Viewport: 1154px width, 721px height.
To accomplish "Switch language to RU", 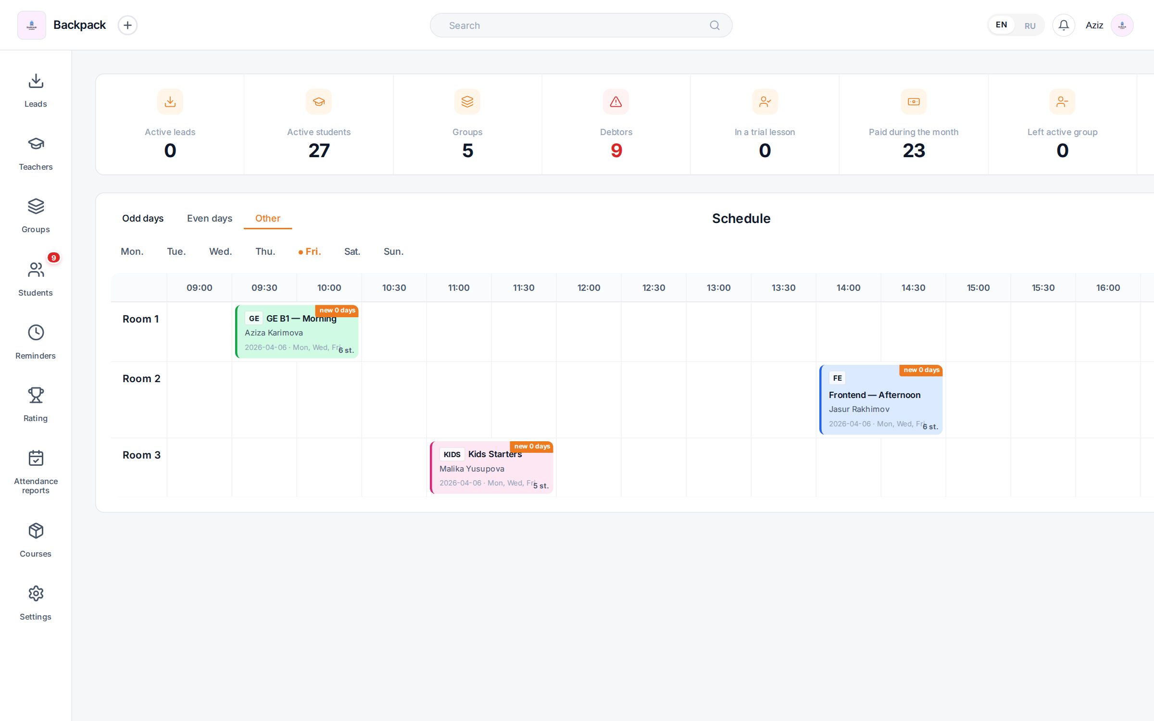I will tap(1030, 25).
